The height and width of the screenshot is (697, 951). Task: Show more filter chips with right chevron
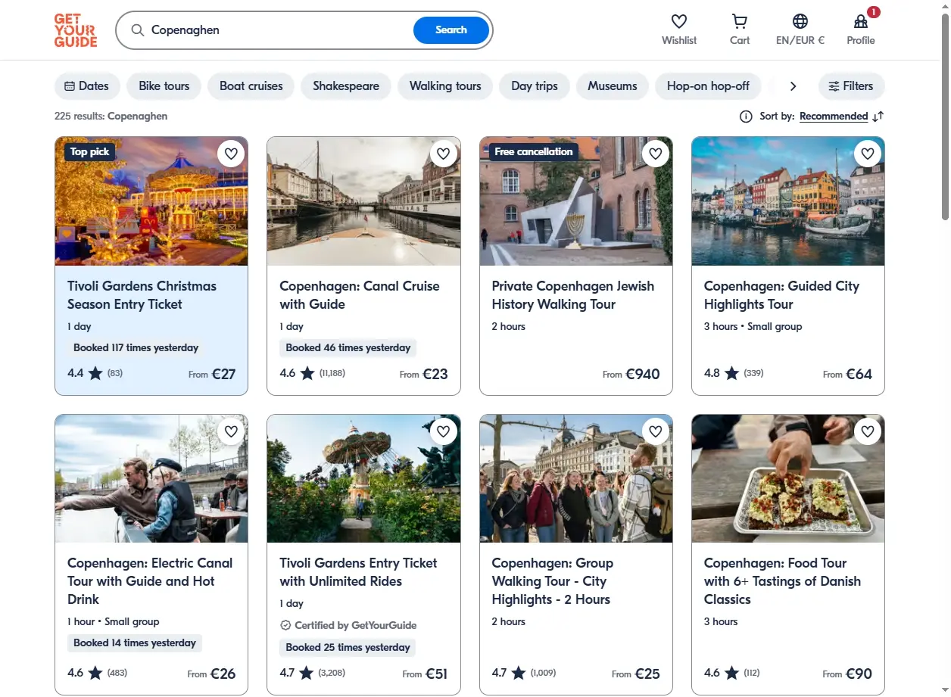pos(793,86)
